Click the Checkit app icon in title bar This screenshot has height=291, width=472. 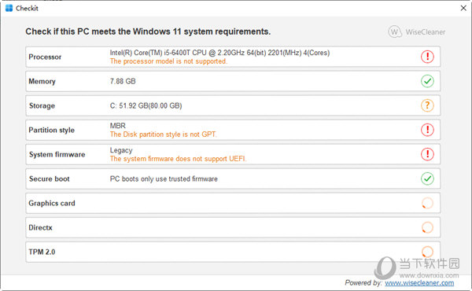coord(9,8)
